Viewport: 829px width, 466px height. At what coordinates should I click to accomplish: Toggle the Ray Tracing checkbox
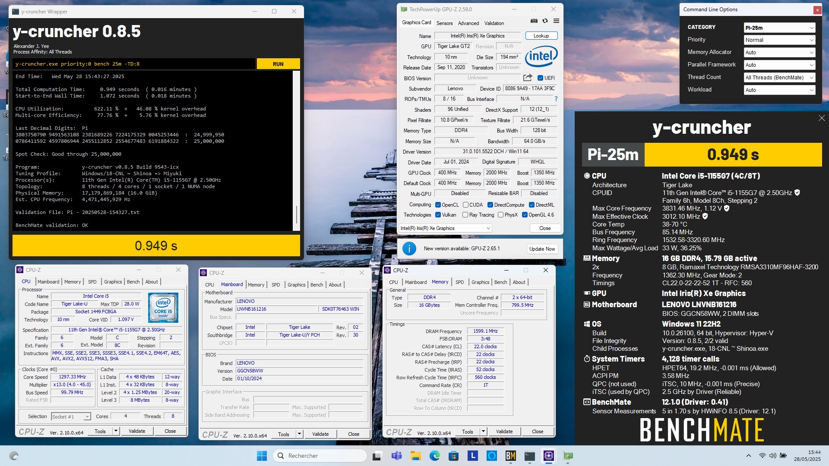pyautogui.click(x=465, y=215)
